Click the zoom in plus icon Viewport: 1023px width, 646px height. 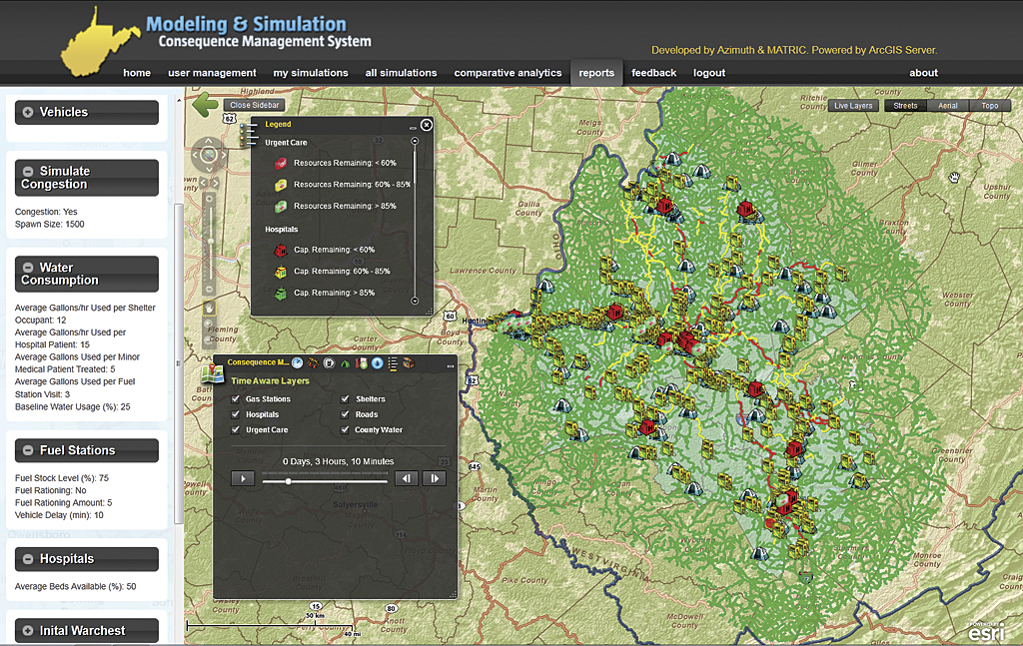tap(209, 197)
